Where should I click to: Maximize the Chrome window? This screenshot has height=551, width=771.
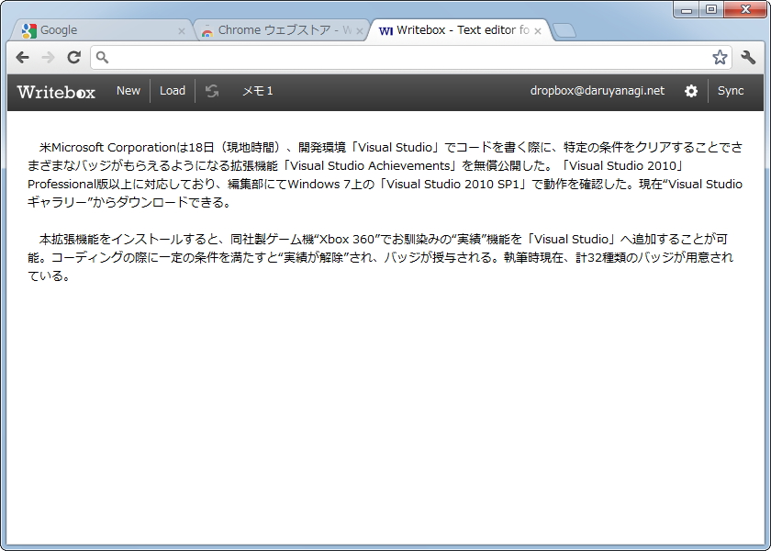point(711,10)
